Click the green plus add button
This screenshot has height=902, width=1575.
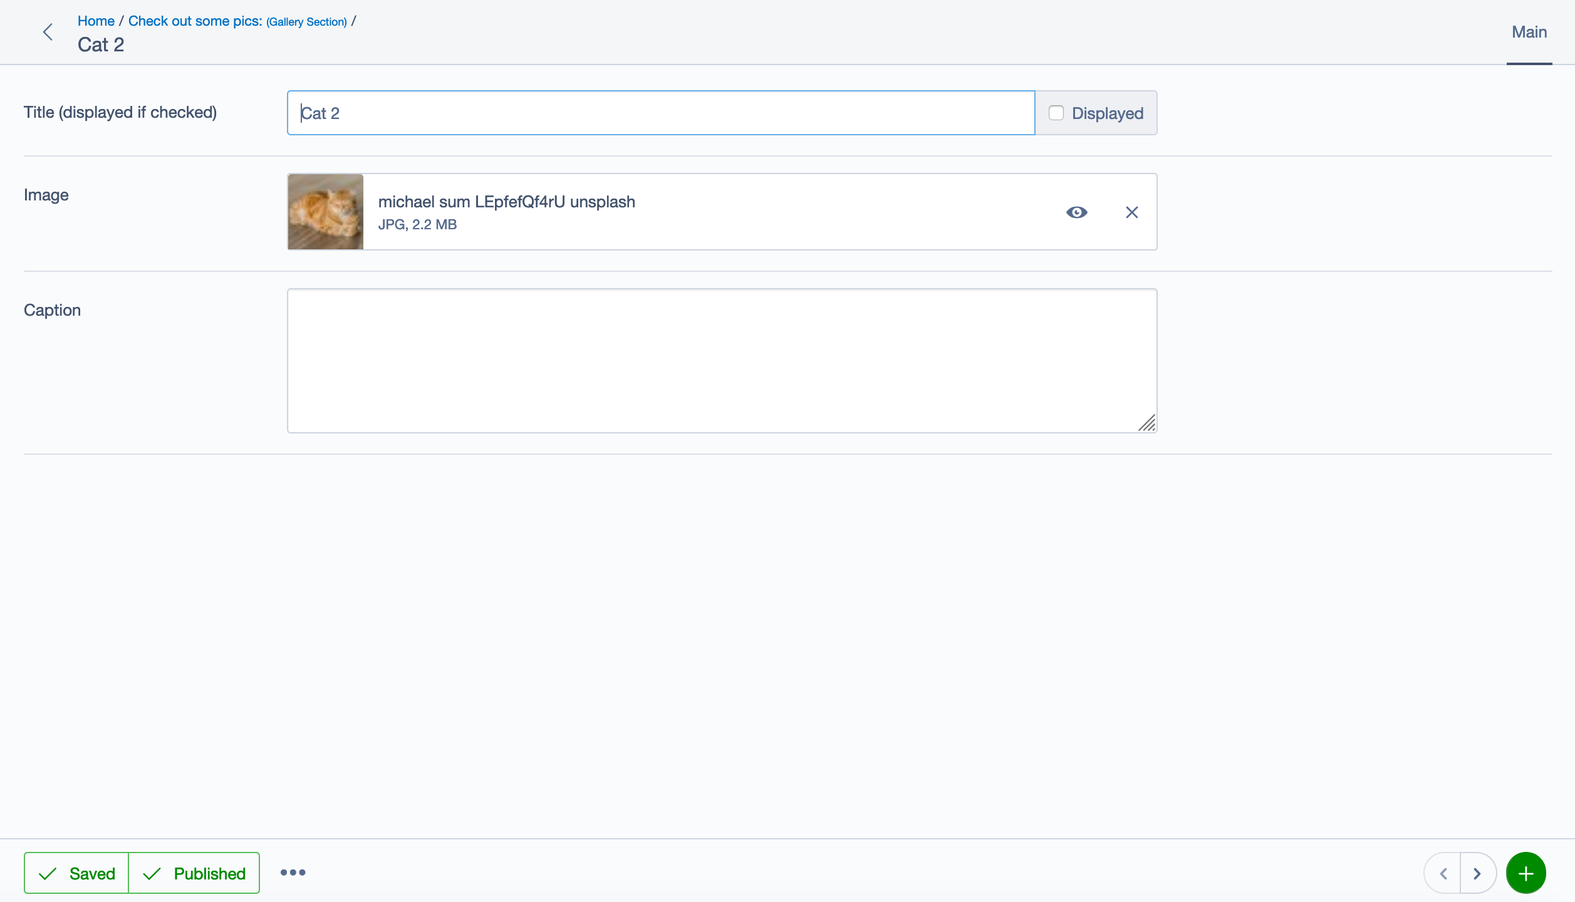click(x=1526, y=873)
